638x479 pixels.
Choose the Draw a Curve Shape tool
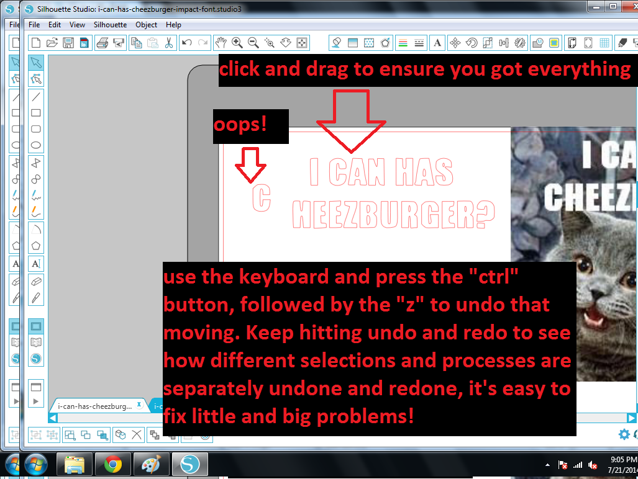pyautogui.click(x=36, y=179)
